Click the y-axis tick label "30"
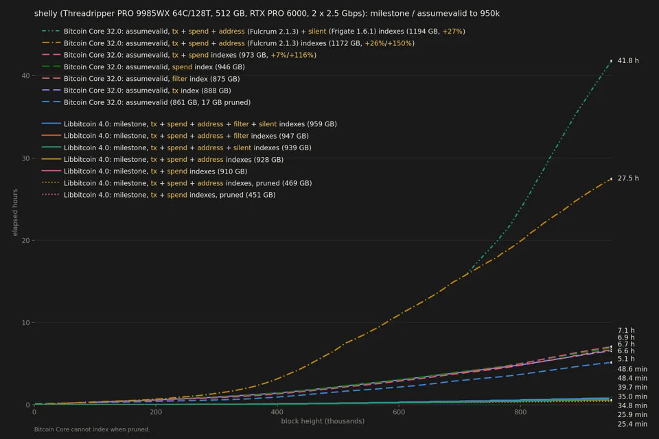The image size is (659, 439). pos(25,158)
